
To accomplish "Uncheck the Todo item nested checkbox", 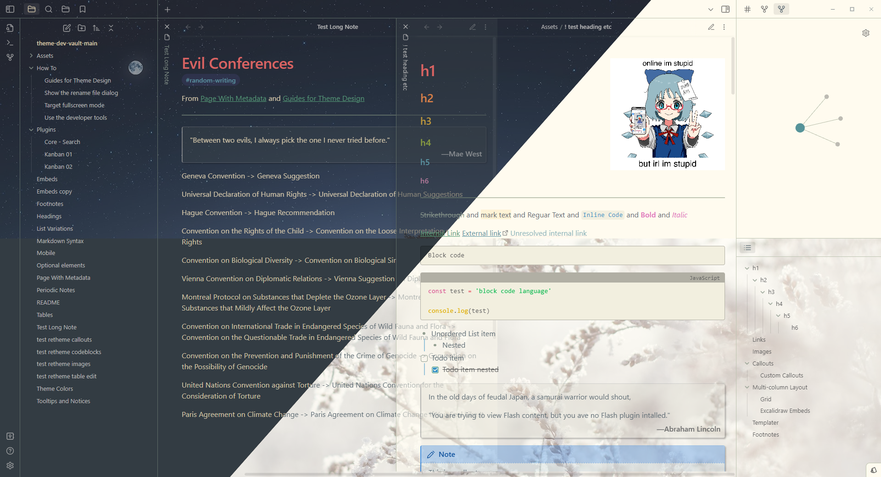I will 435,370.
